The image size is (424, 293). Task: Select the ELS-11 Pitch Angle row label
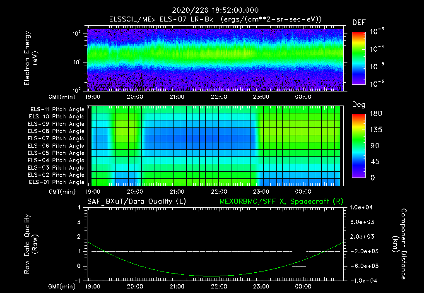click(x=57, y=110)
